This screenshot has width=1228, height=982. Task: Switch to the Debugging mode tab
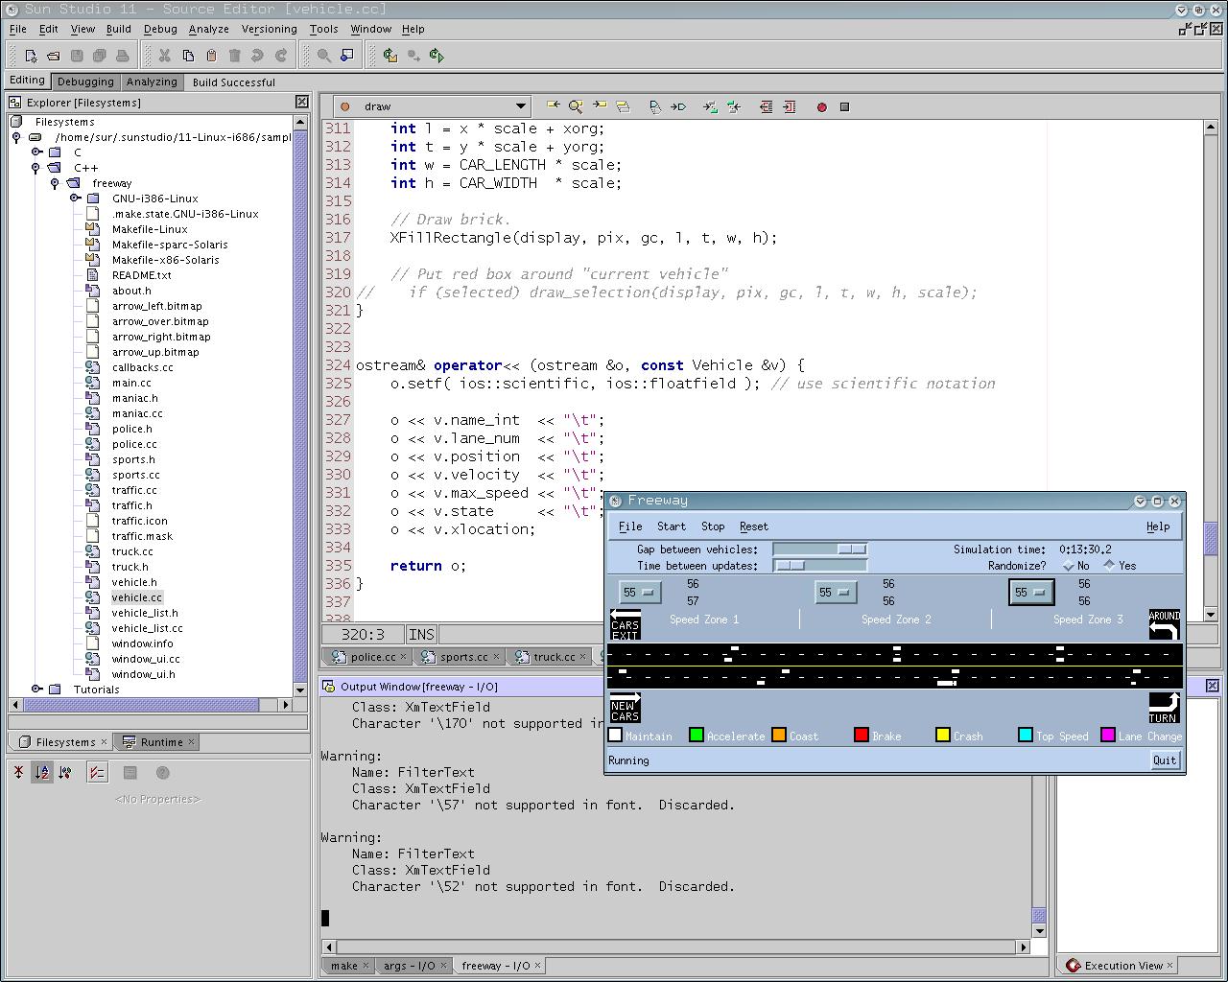point(85,82)
